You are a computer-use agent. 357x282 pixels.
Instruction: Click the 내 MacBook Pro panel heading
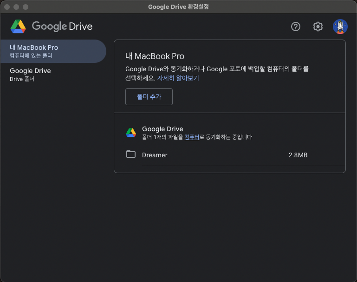pyautogui.click(x=155, y=56)
